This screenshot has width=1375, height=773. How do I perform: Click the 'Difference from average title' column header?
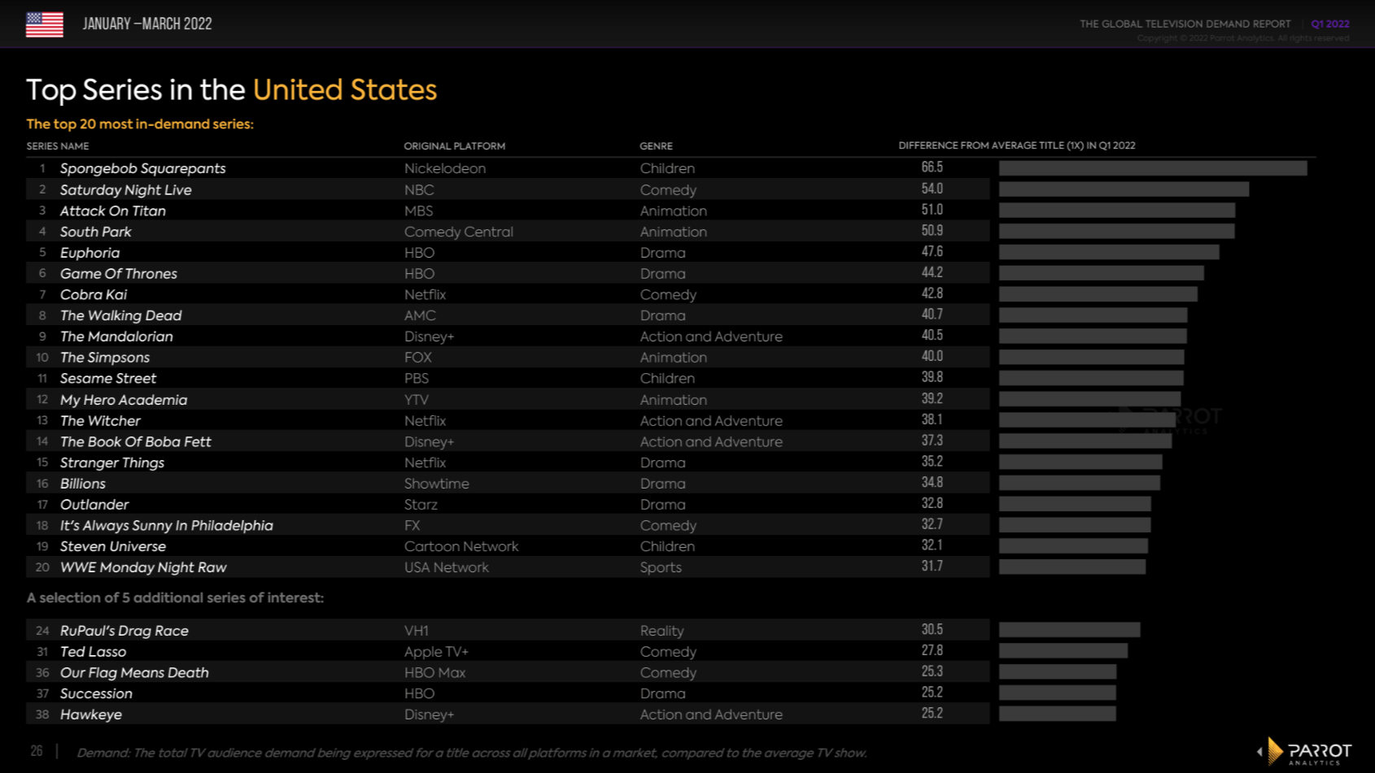click(1017, 145)
